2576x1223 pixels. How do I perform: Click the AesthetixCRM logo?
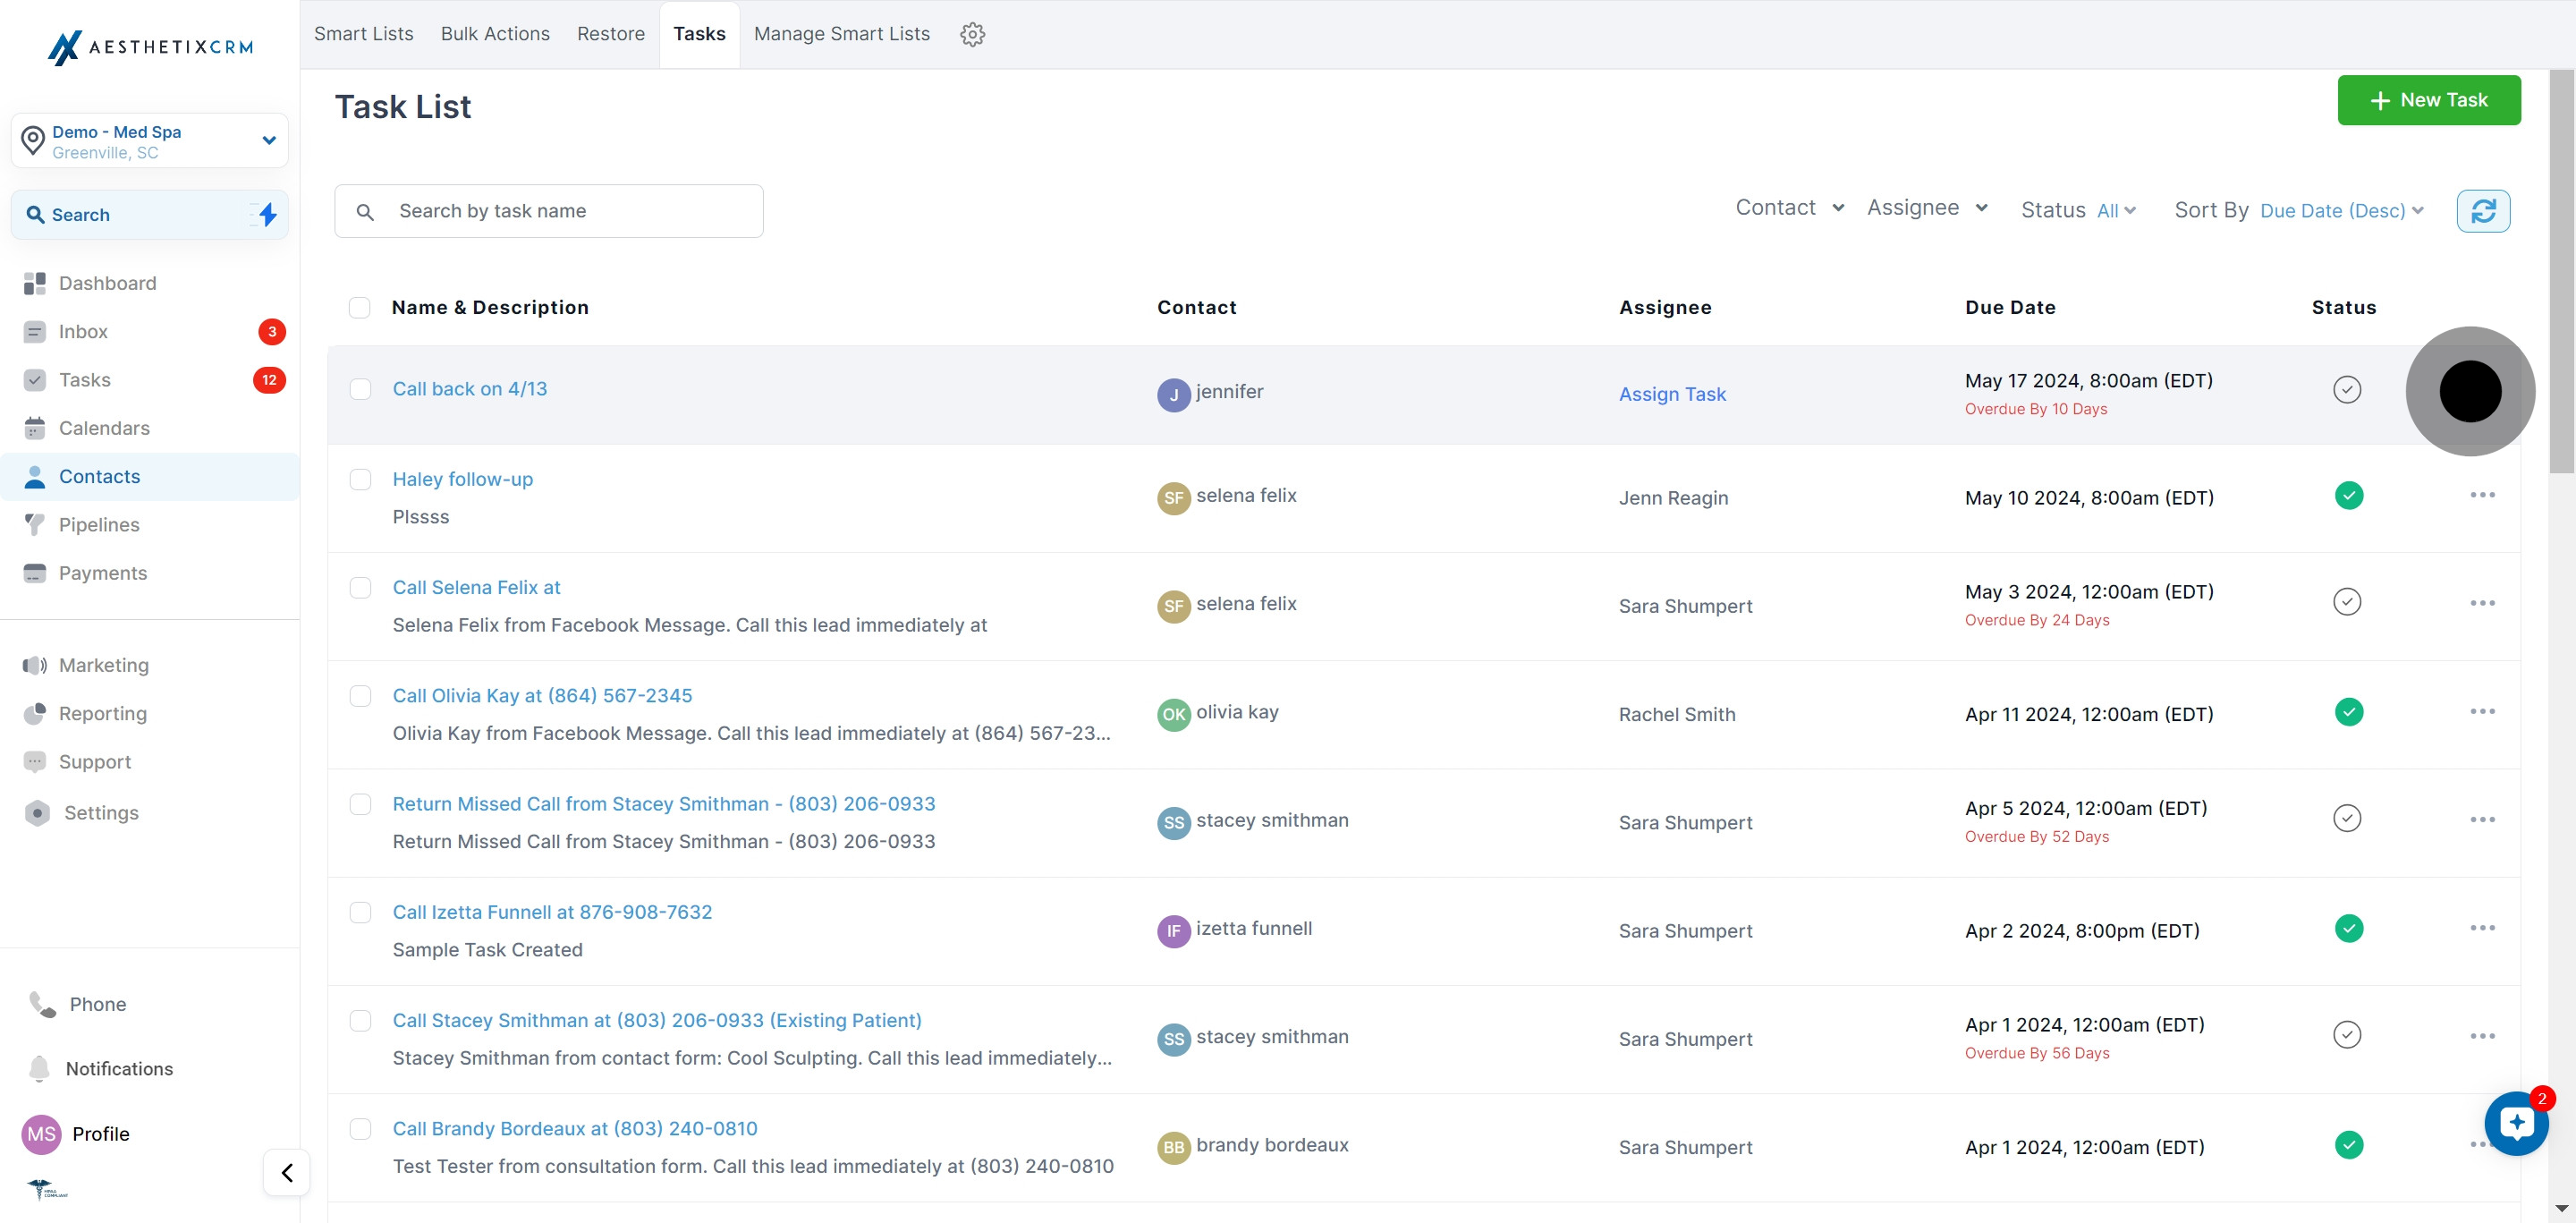[x=150, y=47]
